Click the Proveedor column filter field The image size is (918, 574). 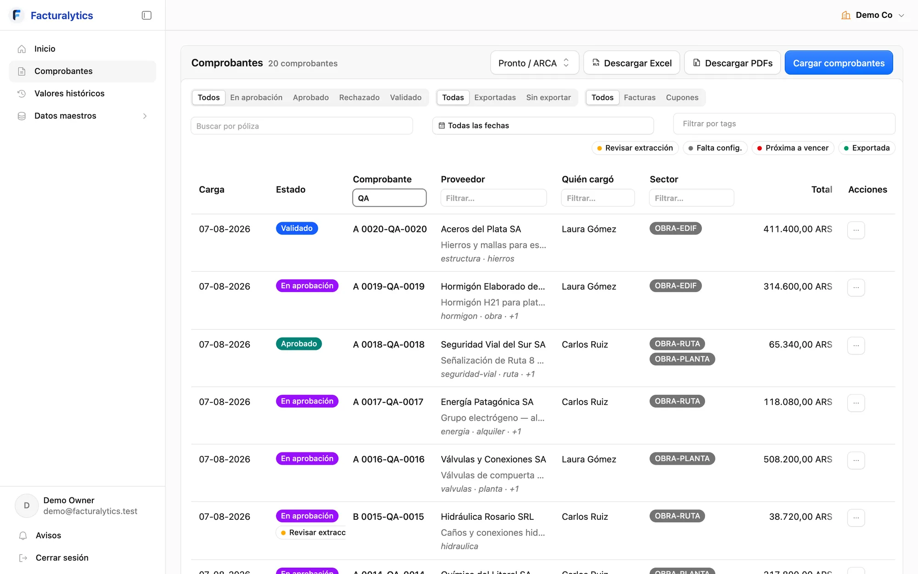(493, 198)
